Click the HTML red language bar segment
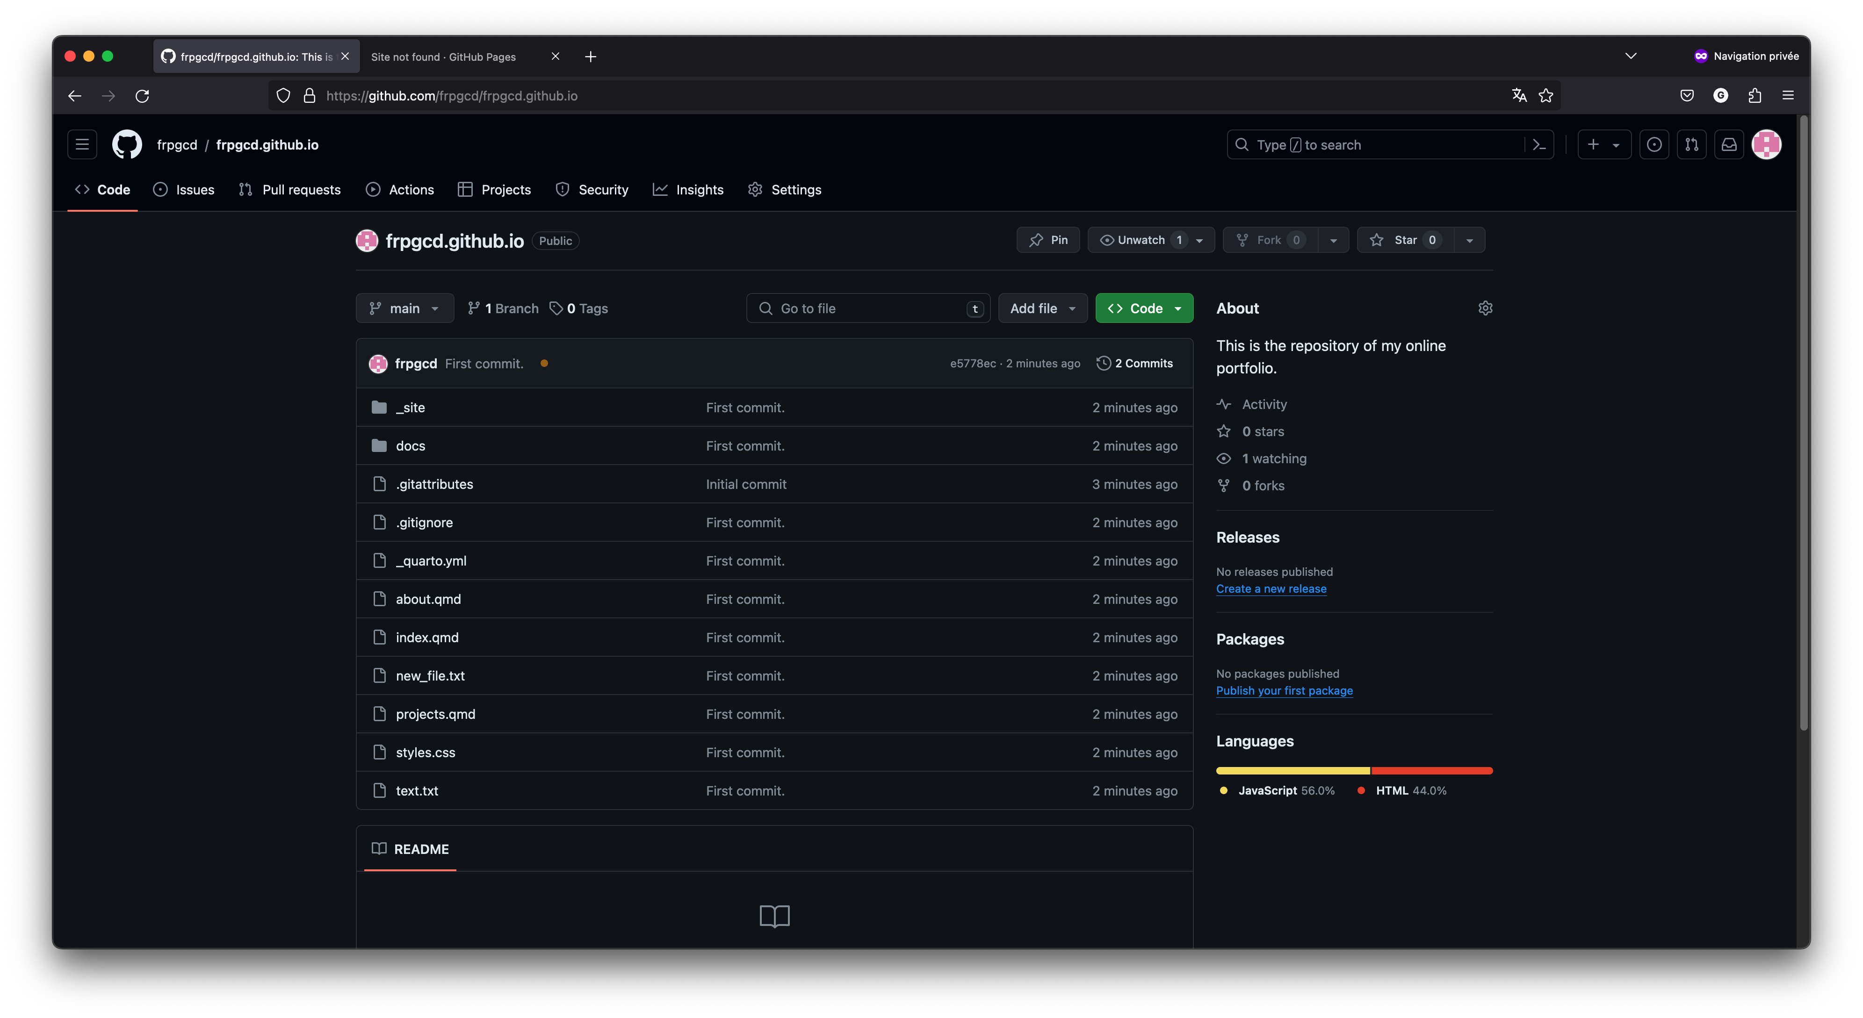1863x1018 pixels. tap(1432, 771)
